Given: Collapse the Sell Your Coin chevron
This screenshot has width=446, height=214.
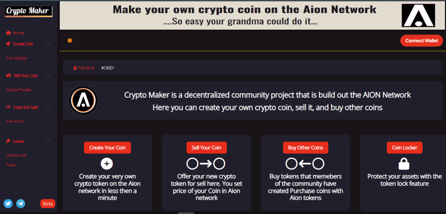Looking at the screenshot, I should 48,76.
